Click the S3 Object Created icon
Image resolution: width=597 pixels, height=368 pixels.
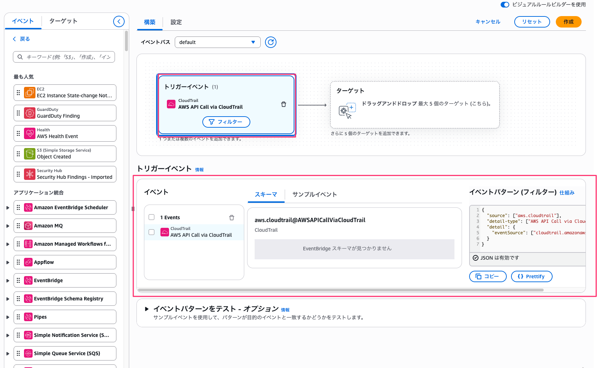(30, 154)
